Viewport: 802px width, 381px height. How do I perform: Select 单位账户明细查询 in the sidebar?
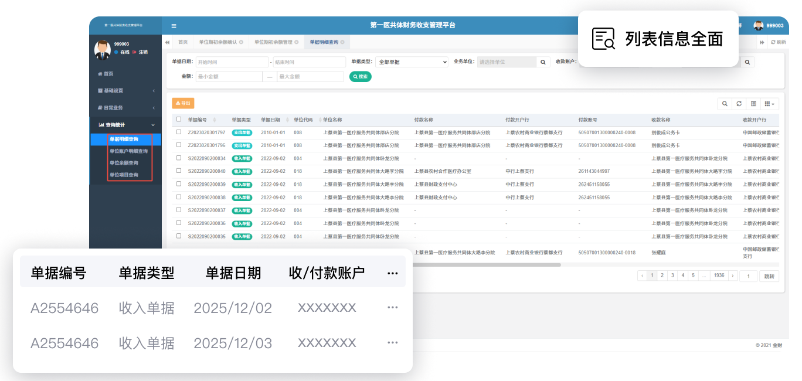click(128, 151)
